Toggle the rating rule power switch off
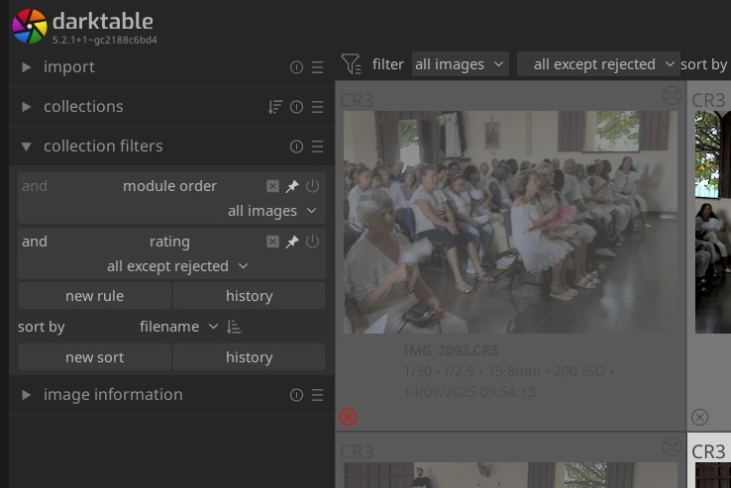This screenshot has height=488, width=731. (312, 242)
